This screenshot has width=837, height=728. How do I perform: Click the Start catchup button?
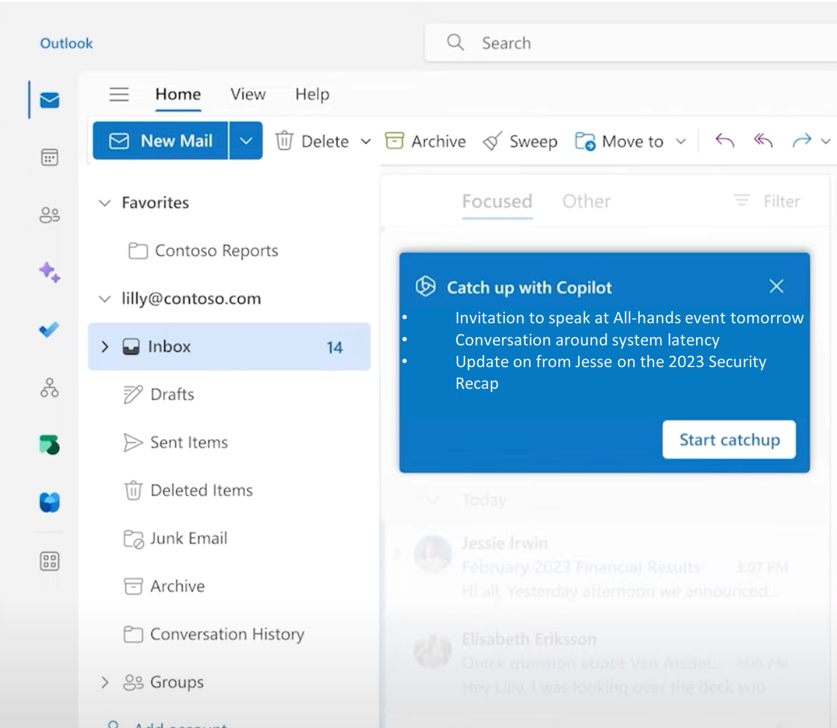tap(729, 440)
